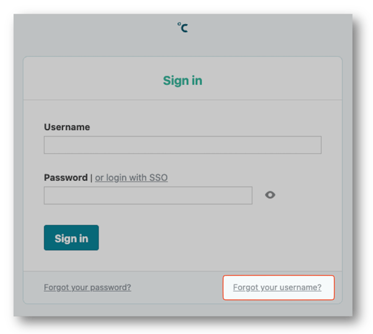The image size is (373, 334).
Task: Open the 'or login with SSO' link
Action: pyautogui.click(x=131, y=178)
